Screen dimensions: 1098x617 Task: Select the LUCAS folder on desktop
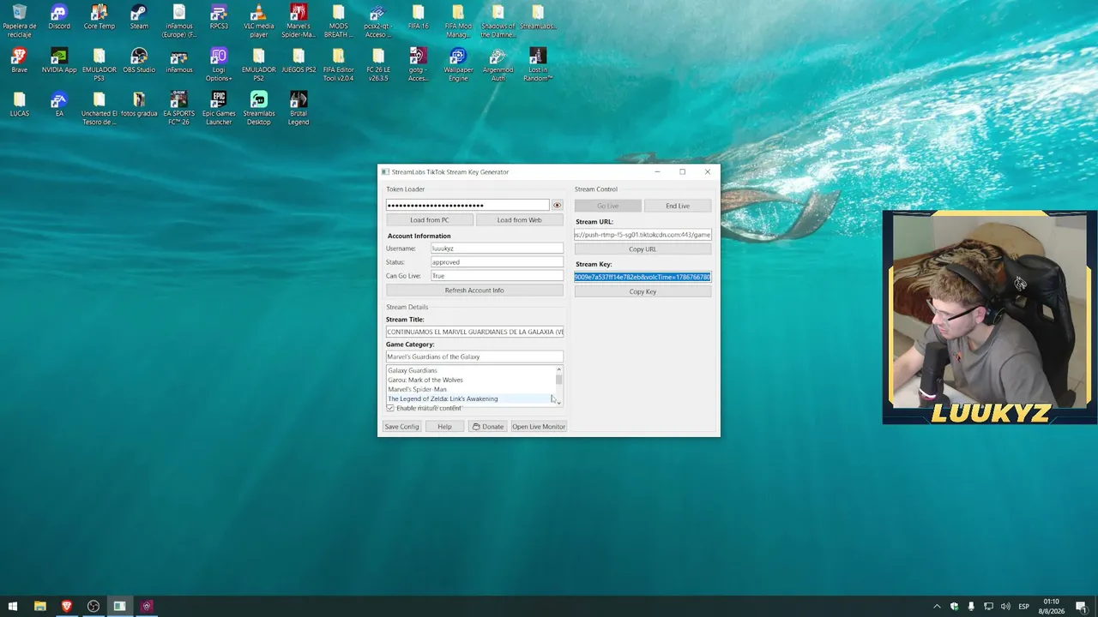click(x=19, y=105)
